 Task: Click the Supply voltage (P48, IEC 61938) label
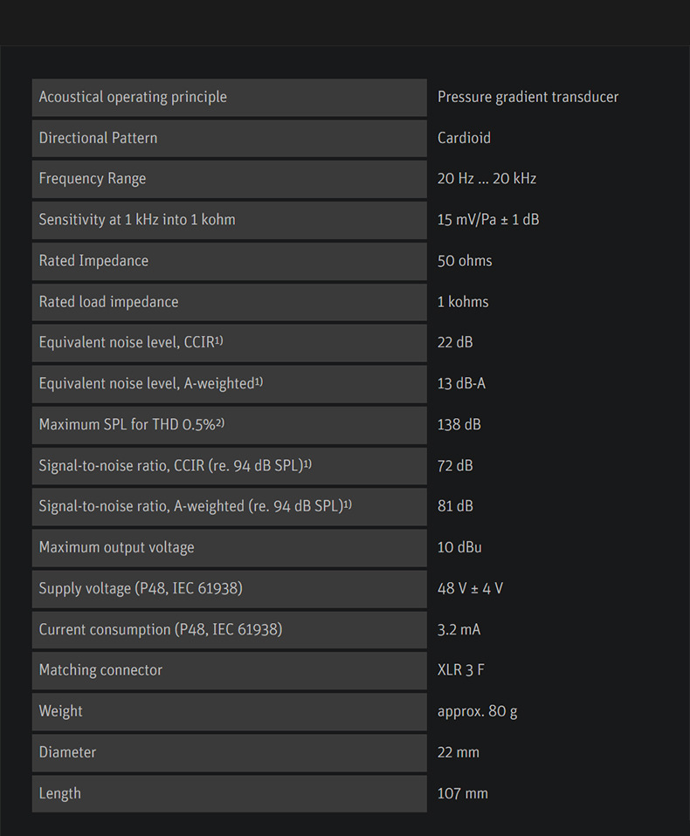(x=141, y=588)
